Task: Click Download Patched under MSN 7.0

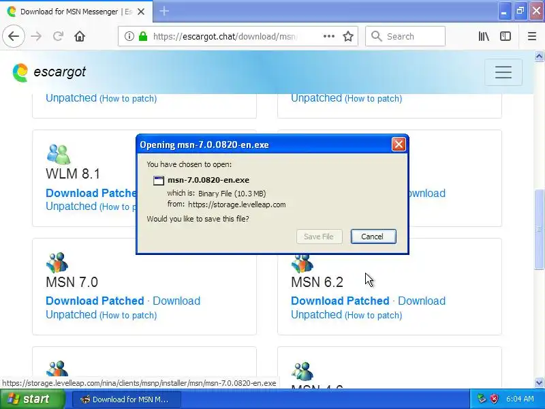Action: 95,301
